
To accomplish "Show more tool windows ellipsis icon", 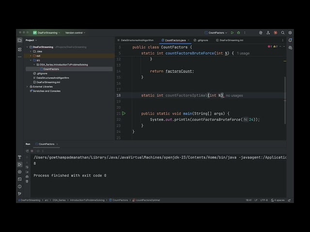I will click(x=19, y=57).
